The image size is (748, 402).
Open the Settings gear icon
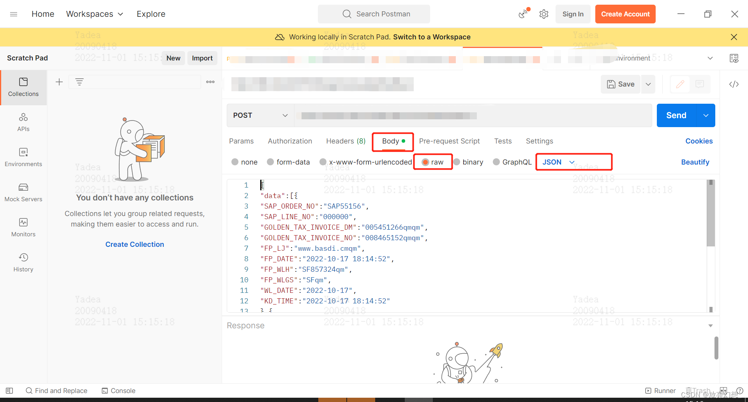544,14
